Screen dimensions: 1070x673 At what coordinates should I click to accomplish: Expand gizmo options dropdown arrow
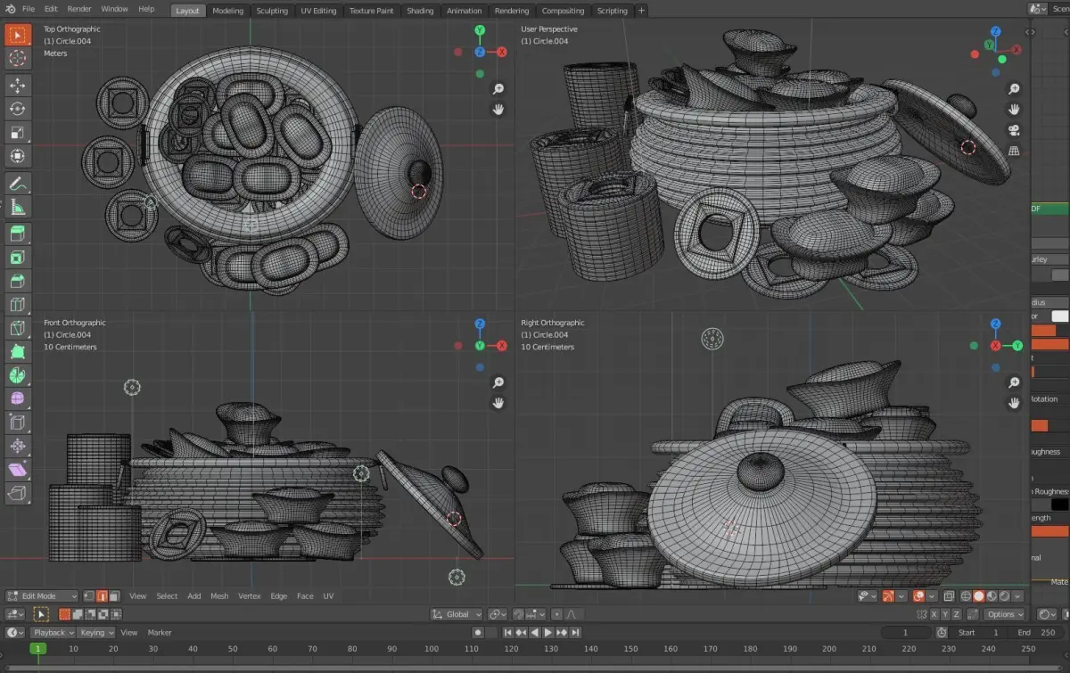click(x=902, y=595)
